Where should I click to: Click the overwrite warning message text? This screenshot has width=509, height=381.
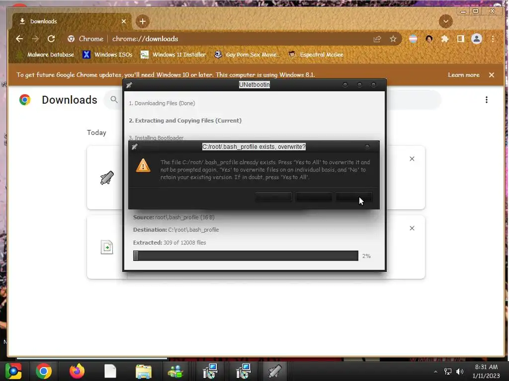click(x=265, y=170)
